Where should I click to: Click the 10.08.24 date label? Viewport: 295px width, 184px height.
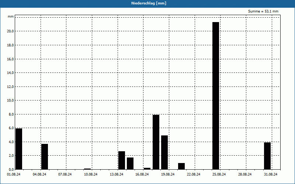tap(91, 174)
